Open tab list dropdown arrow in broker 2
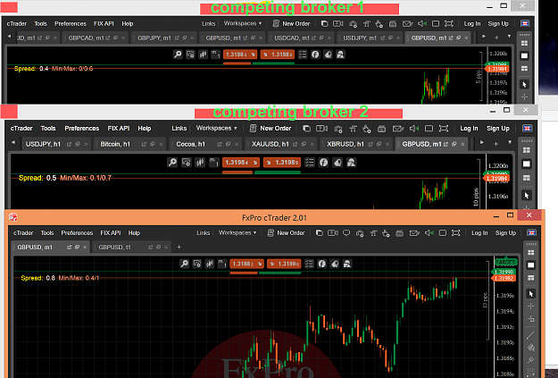This screenshot has height=378, width=558. click(x=510, y=142)
